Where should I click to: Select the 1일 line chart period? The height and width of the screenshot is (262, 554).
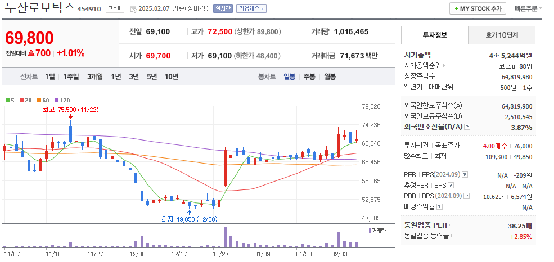pos(50,76)
